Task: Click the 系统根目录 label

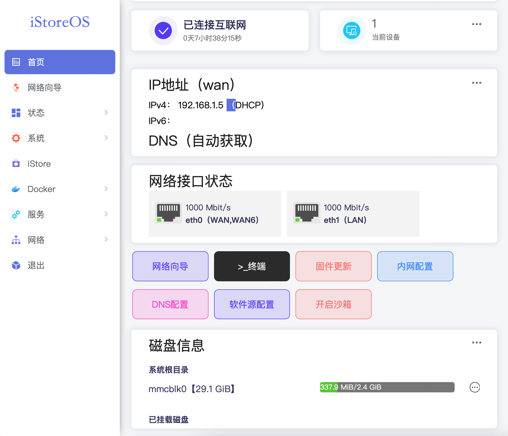Action: coord(168,370)
